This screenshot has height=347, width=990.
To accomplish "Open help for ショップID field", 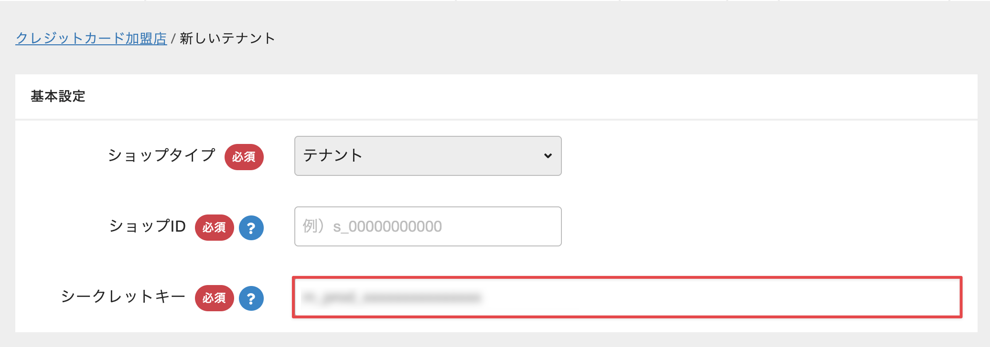I will tap(251, 228).
